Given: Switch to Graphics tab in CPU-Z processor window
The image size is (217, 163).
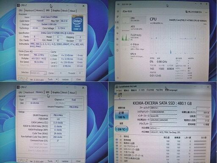Looking at the screenshot, I should (56, 11).
